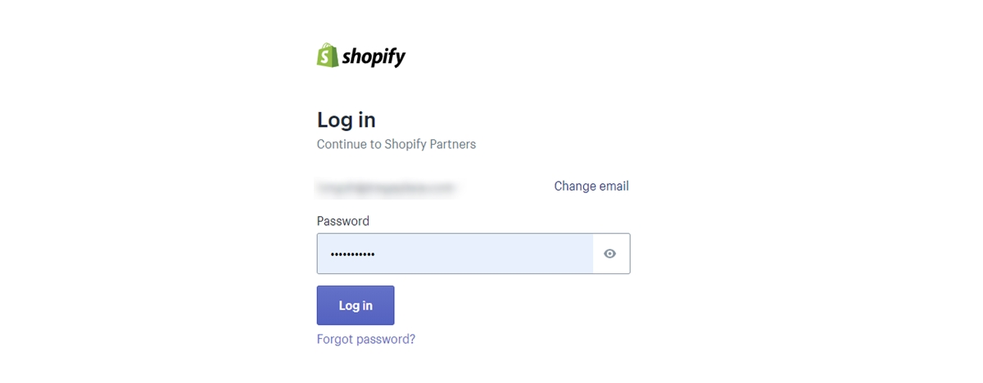983x383 pixels.
Task: Click the white box around the eye icon
Action: (611, 254)
